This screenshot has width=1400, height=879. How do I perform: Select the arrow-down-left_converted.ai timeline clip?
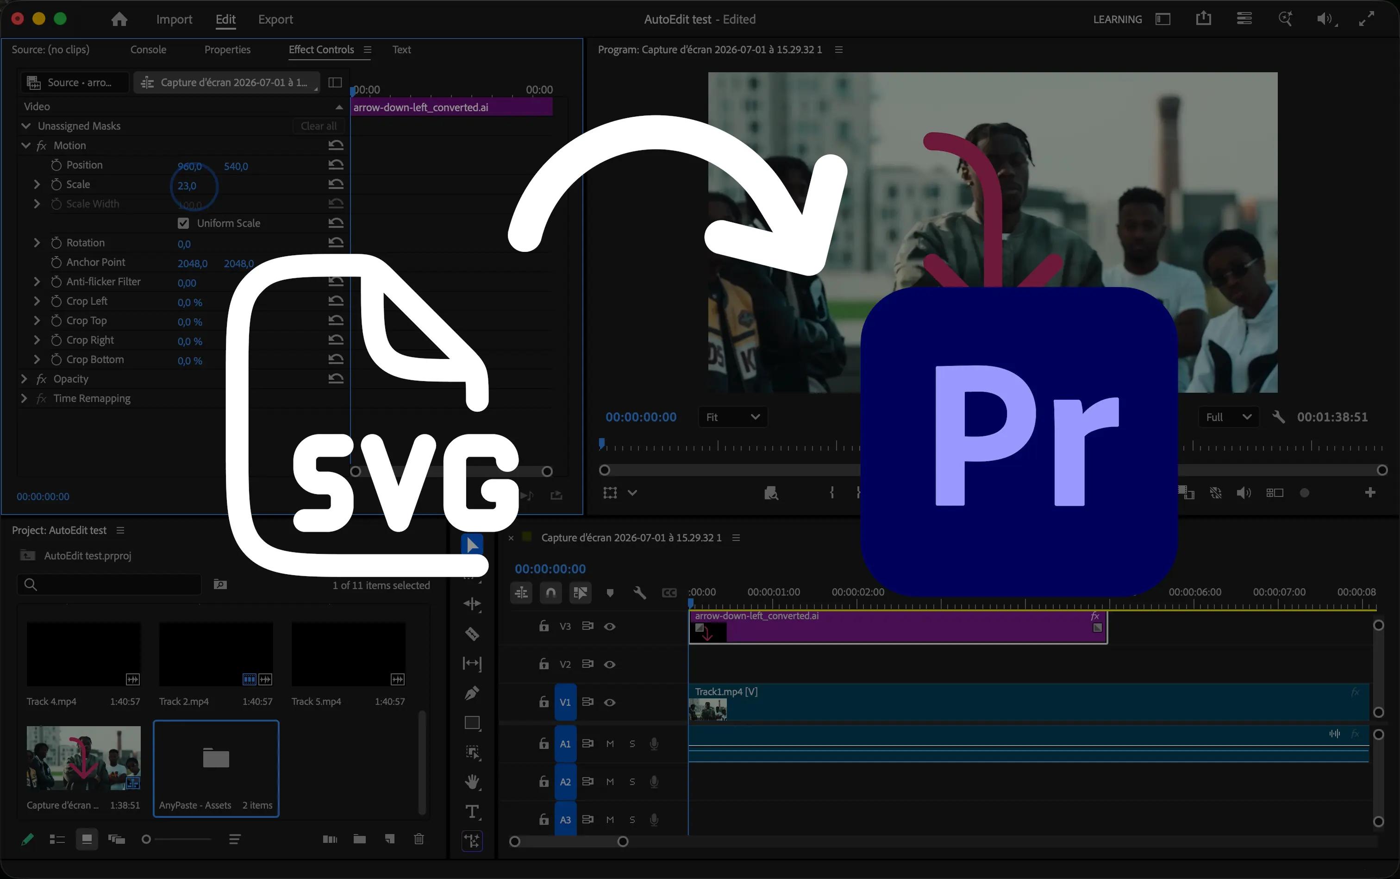tap(898, 626)
